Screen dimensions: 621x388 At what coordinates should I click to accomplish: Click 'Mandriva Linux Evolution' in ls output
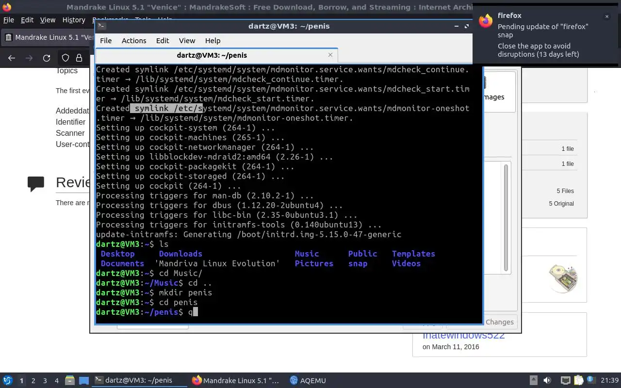pos(217,263)
